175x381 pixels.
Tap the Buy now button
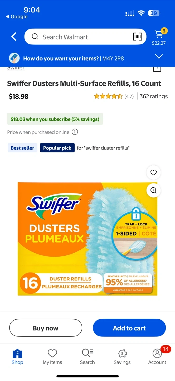coord(46,328)
